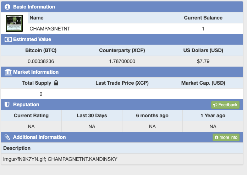Click the Current Rating column header

pos(31,115)
